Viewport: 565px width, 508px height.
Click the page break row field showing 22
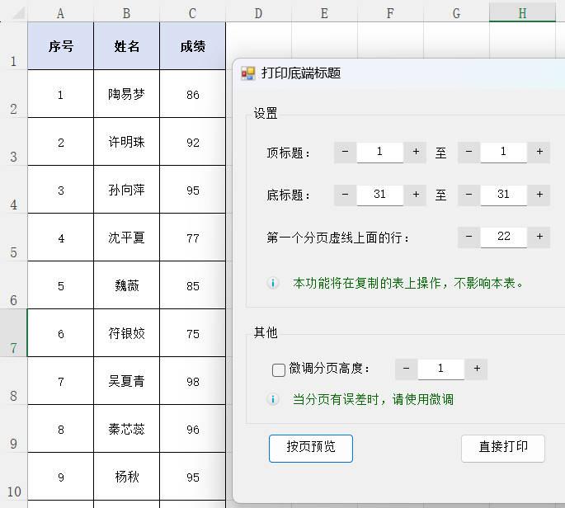503,237
